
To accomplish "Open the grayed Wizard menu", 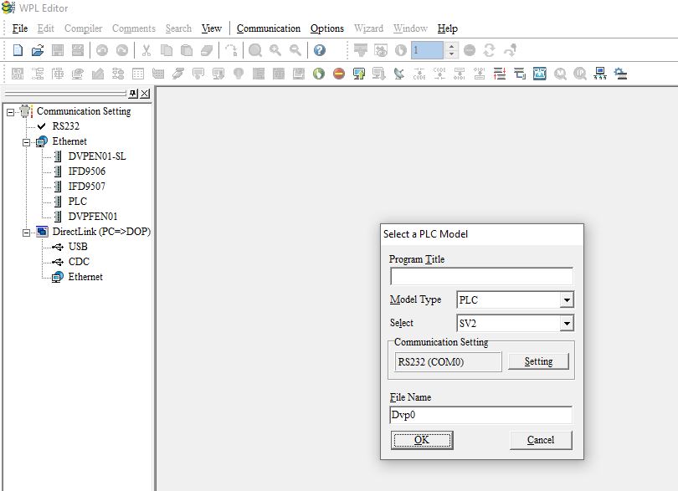I will point(368,28).
